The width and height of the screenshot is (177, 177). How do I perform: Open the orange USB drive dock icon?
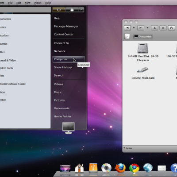[x=93, y=168]
